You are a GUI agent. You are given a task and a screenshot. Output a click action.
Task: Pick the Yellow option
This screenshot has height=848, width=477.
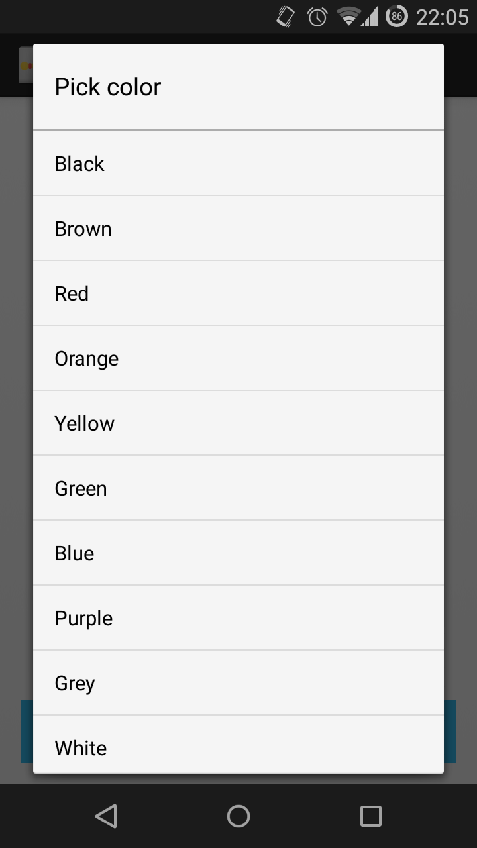point(238,423)
